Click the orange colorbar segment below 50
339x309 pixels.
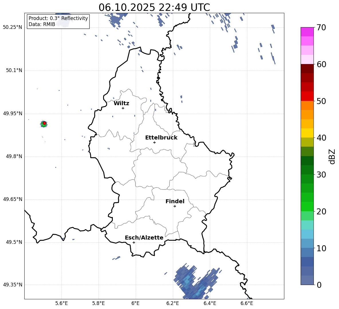[x=307, y=105]
